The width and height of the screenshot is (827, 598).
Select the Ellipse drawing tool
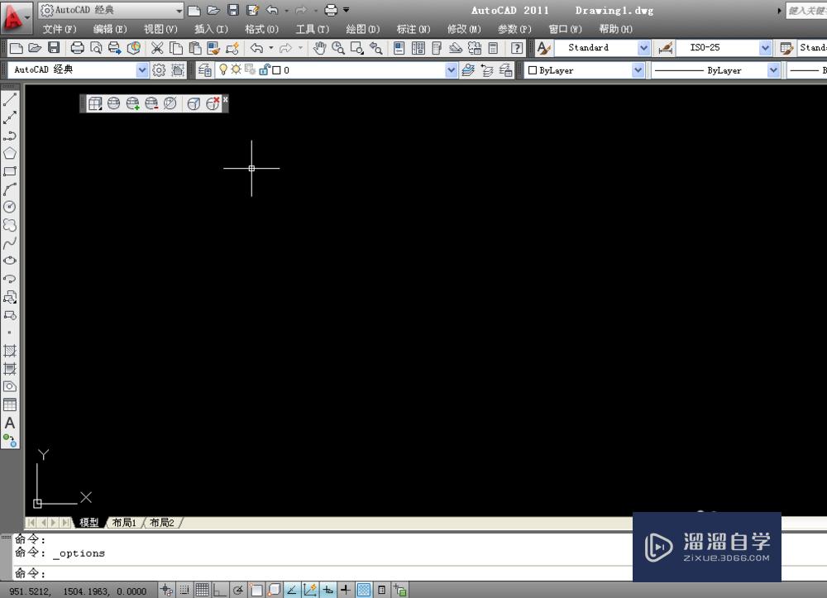10,261
